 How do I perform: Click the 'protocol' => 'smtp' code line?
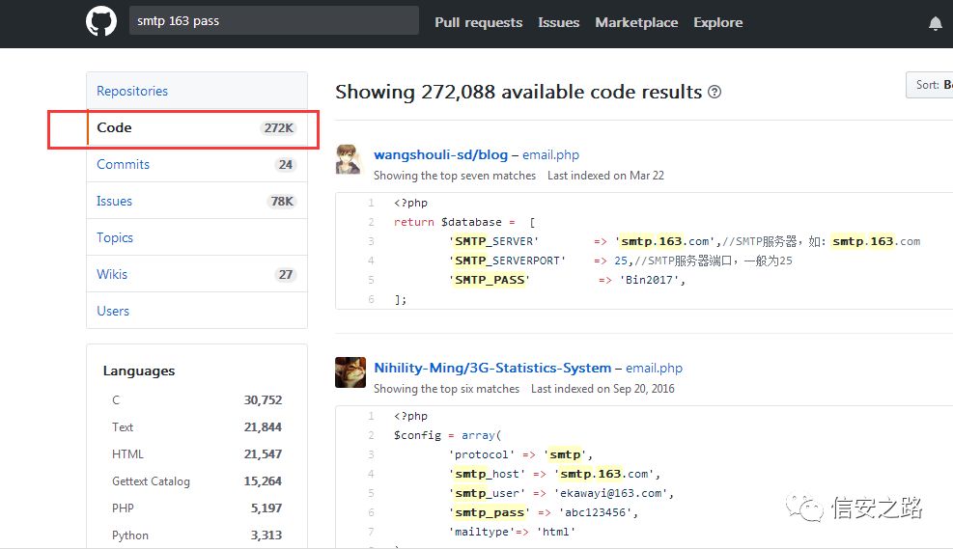coord(520,454)
